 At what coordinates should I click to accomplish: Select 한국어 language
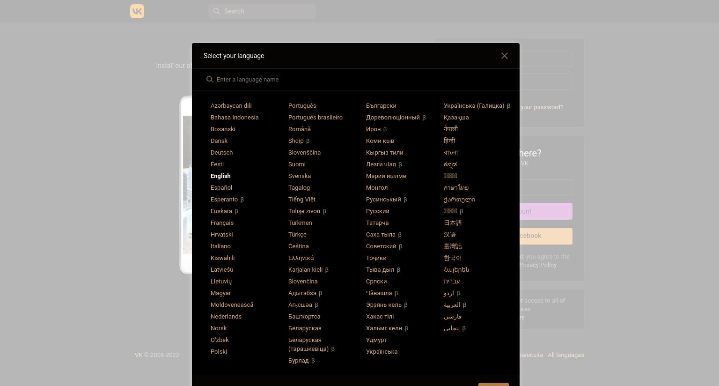[453, 258]
